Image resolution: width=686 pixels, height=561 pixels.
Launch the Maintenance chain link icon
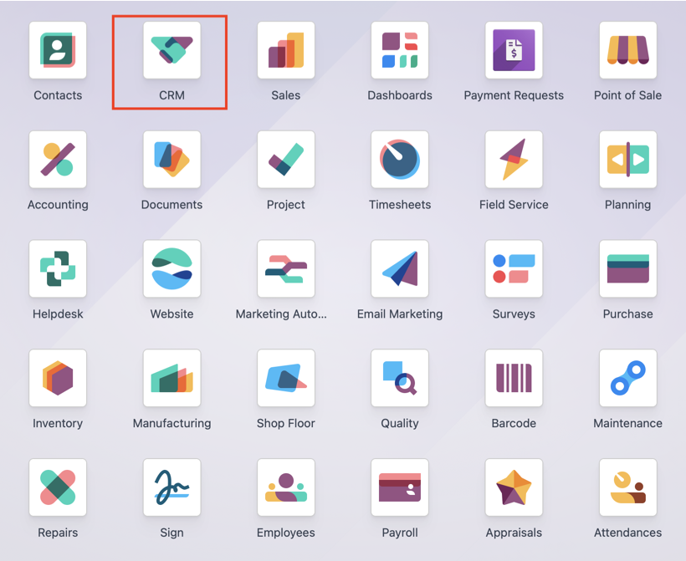[627, 378]
